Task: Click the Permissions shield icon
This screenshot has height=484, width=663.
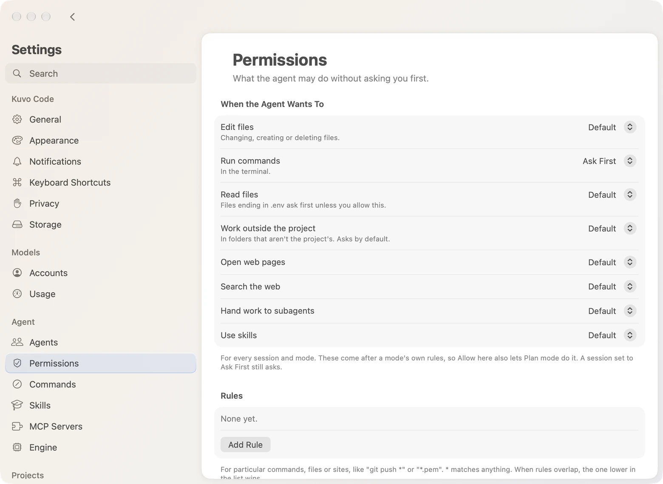Action: tap(17, 363)
